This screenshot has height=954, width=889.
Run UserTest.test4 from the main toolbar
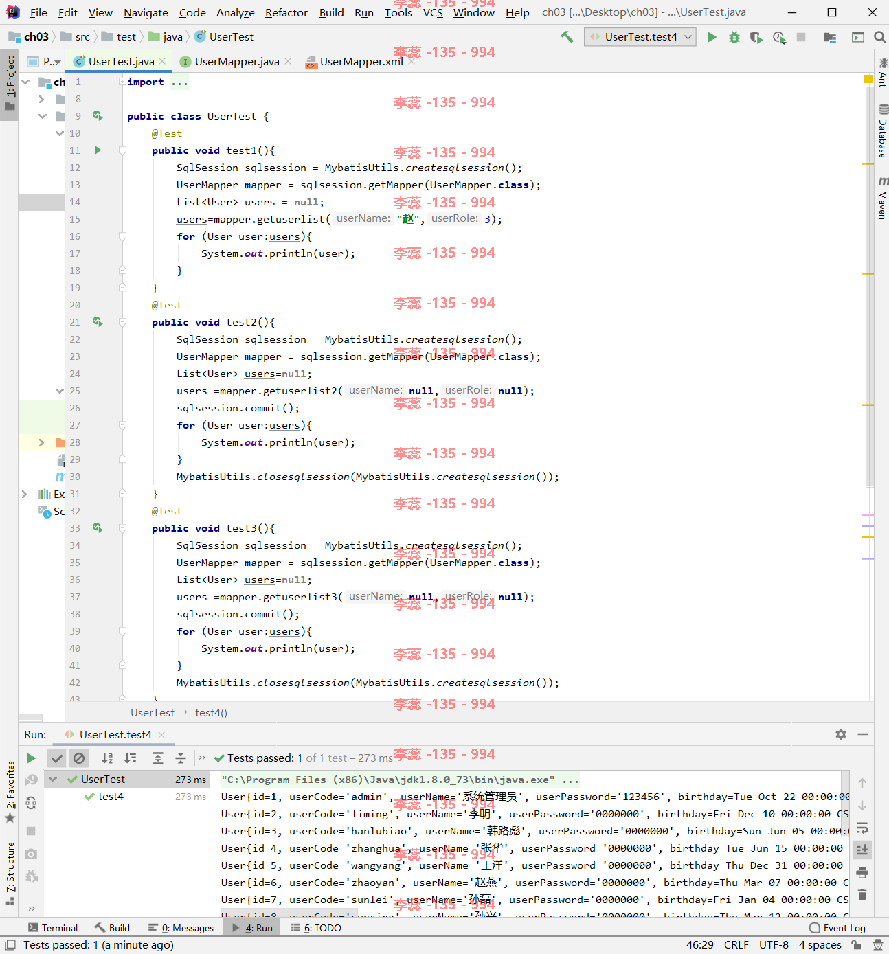click(x=712, y=37)
